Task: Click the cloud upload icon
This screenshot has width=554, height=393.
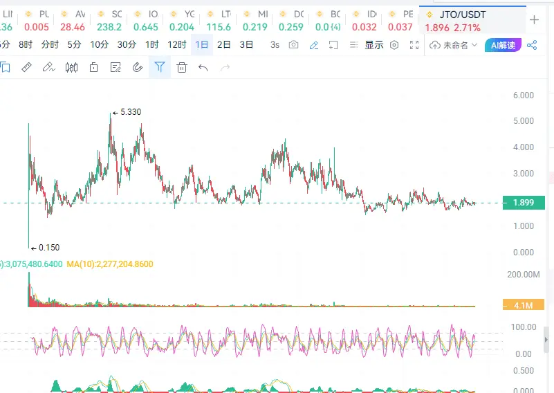Action: [435, 45]
